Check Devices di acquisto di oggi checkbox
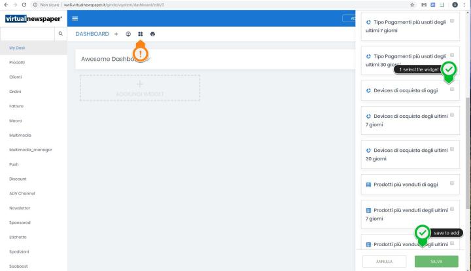 pos(452,89)
